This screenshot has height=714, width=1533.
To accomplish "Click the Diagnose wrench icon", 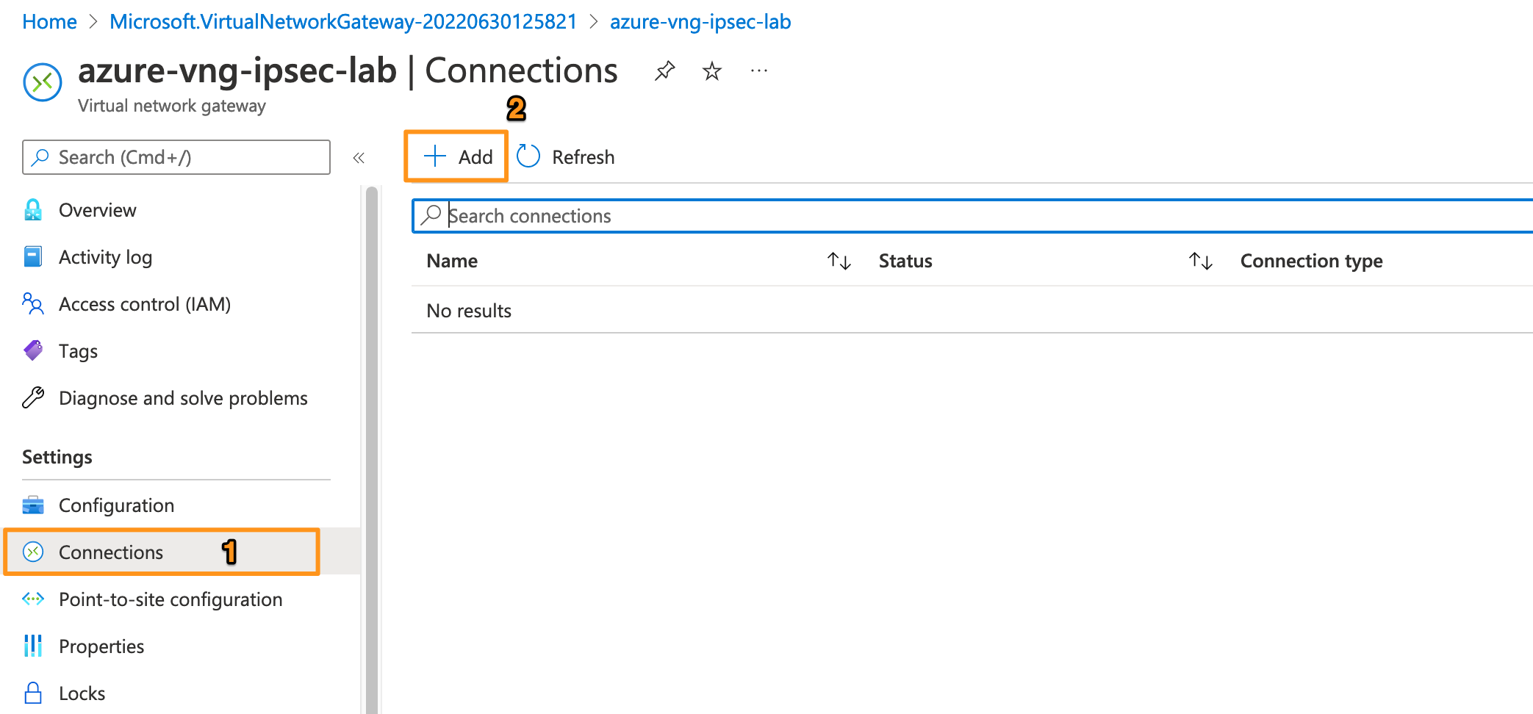I will coord(33,397).
